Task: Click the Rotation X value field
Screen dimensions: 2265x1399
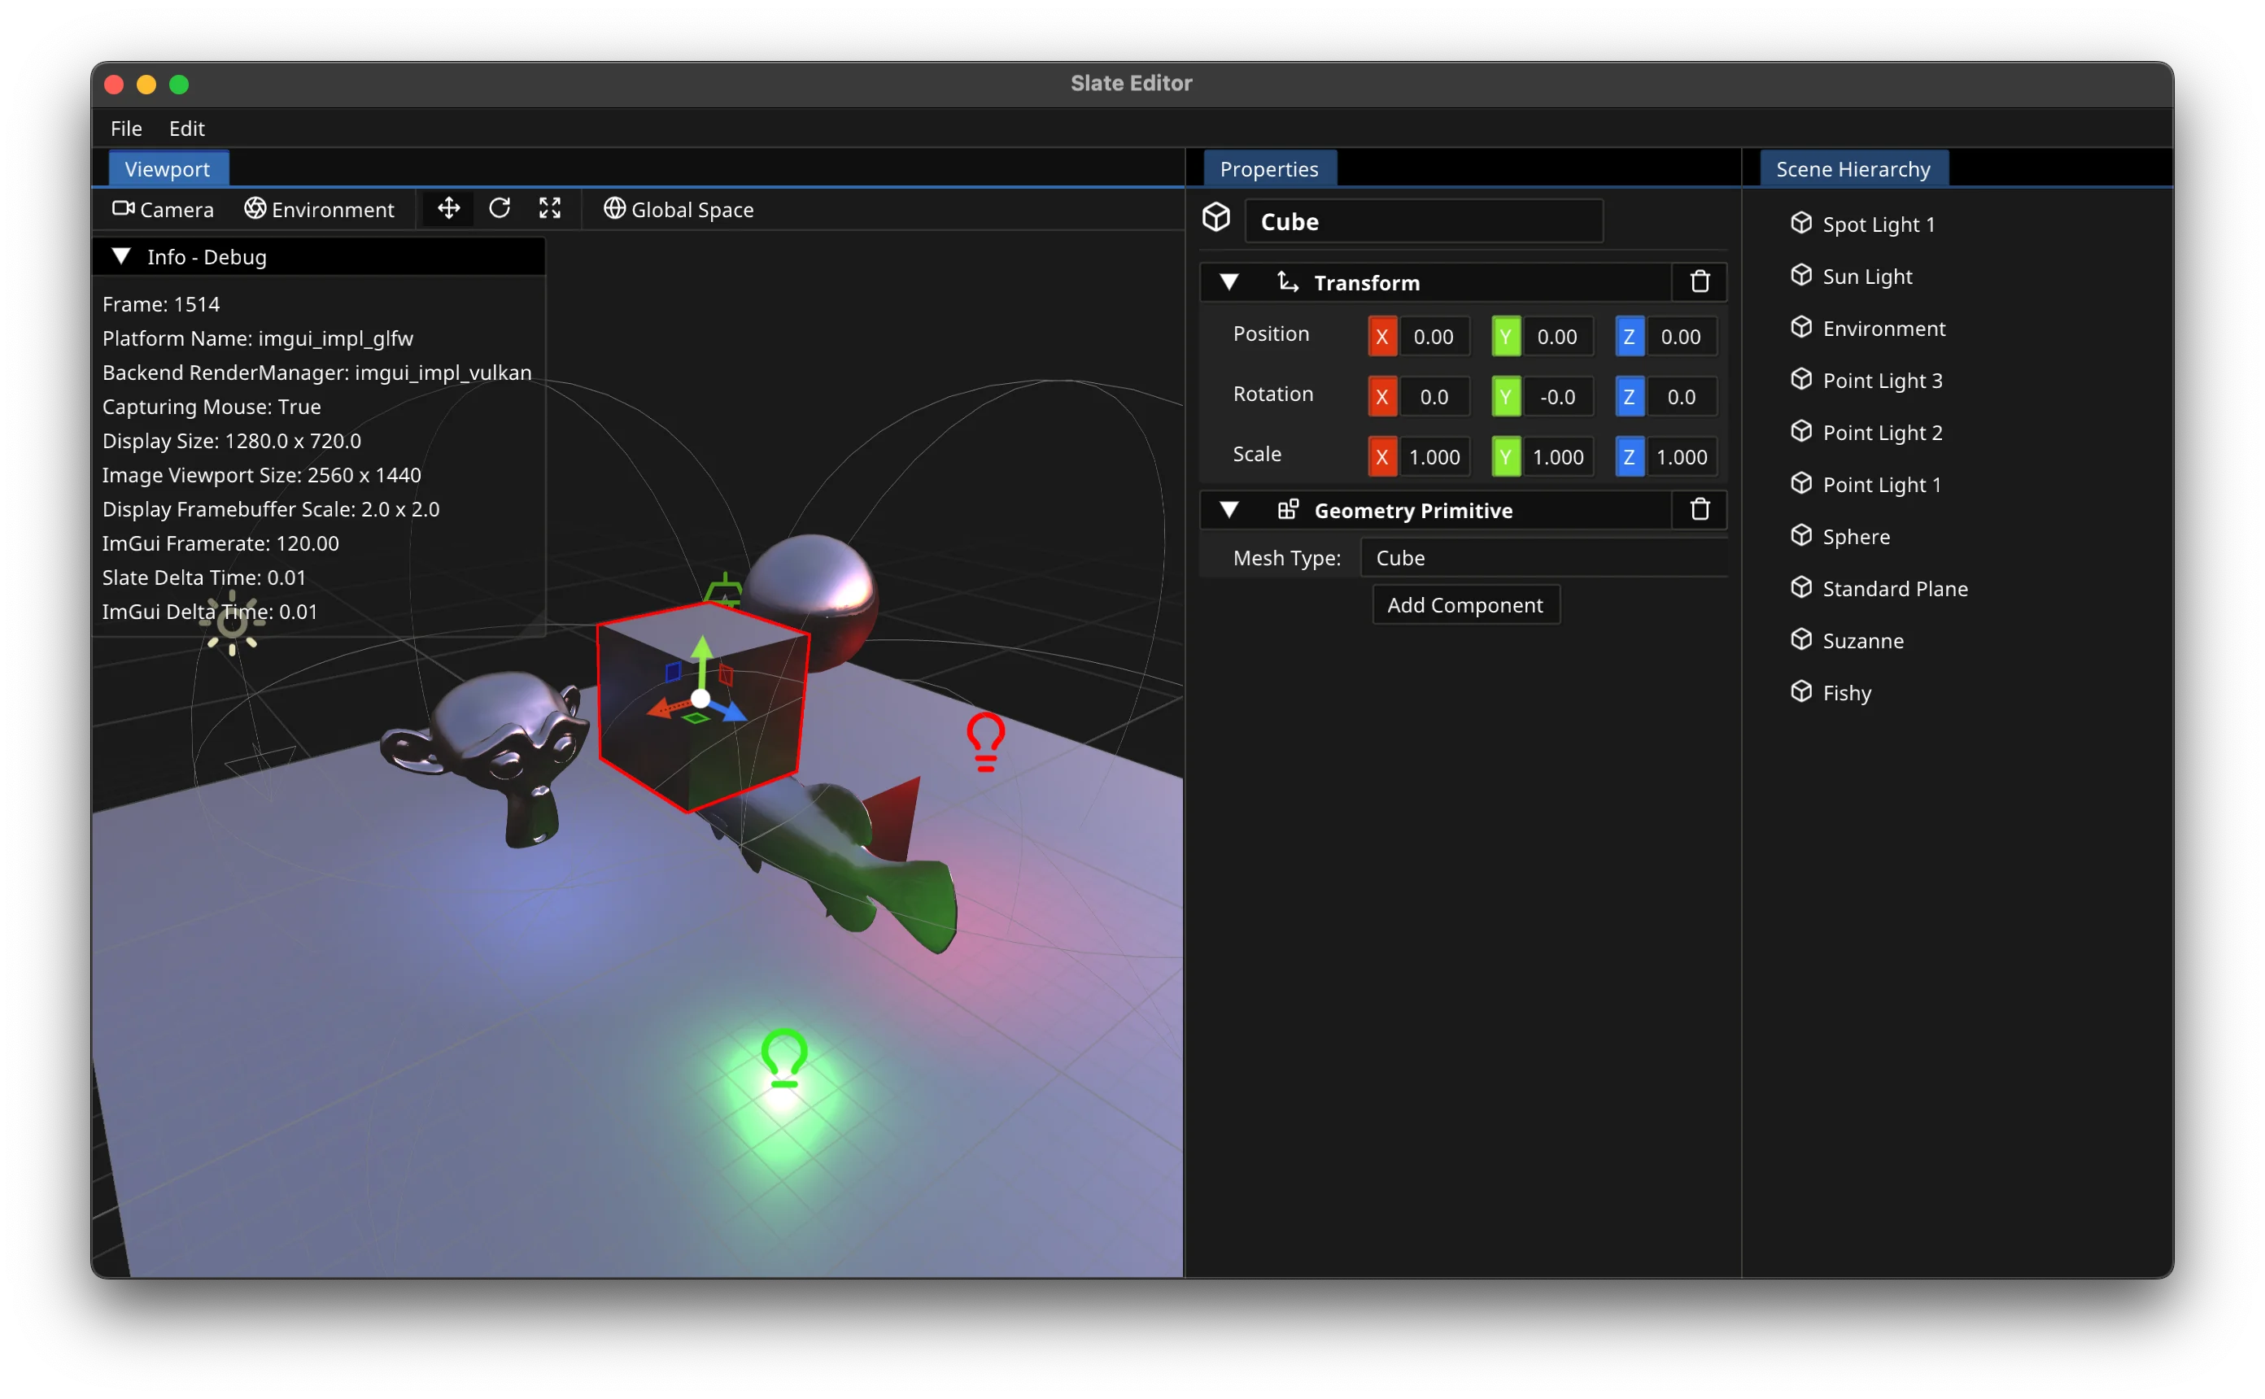Action: [1434, 397]
